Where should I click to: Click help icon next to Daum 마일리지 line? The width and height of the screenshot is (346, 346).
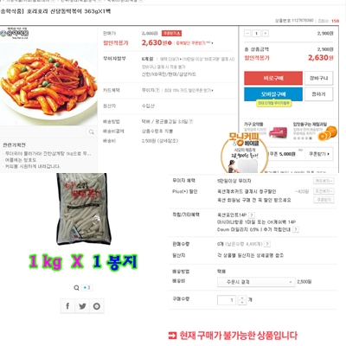(296, 229)
